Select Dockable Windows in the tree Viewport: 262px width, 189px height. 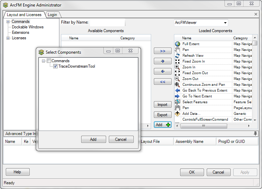[28, 27]
